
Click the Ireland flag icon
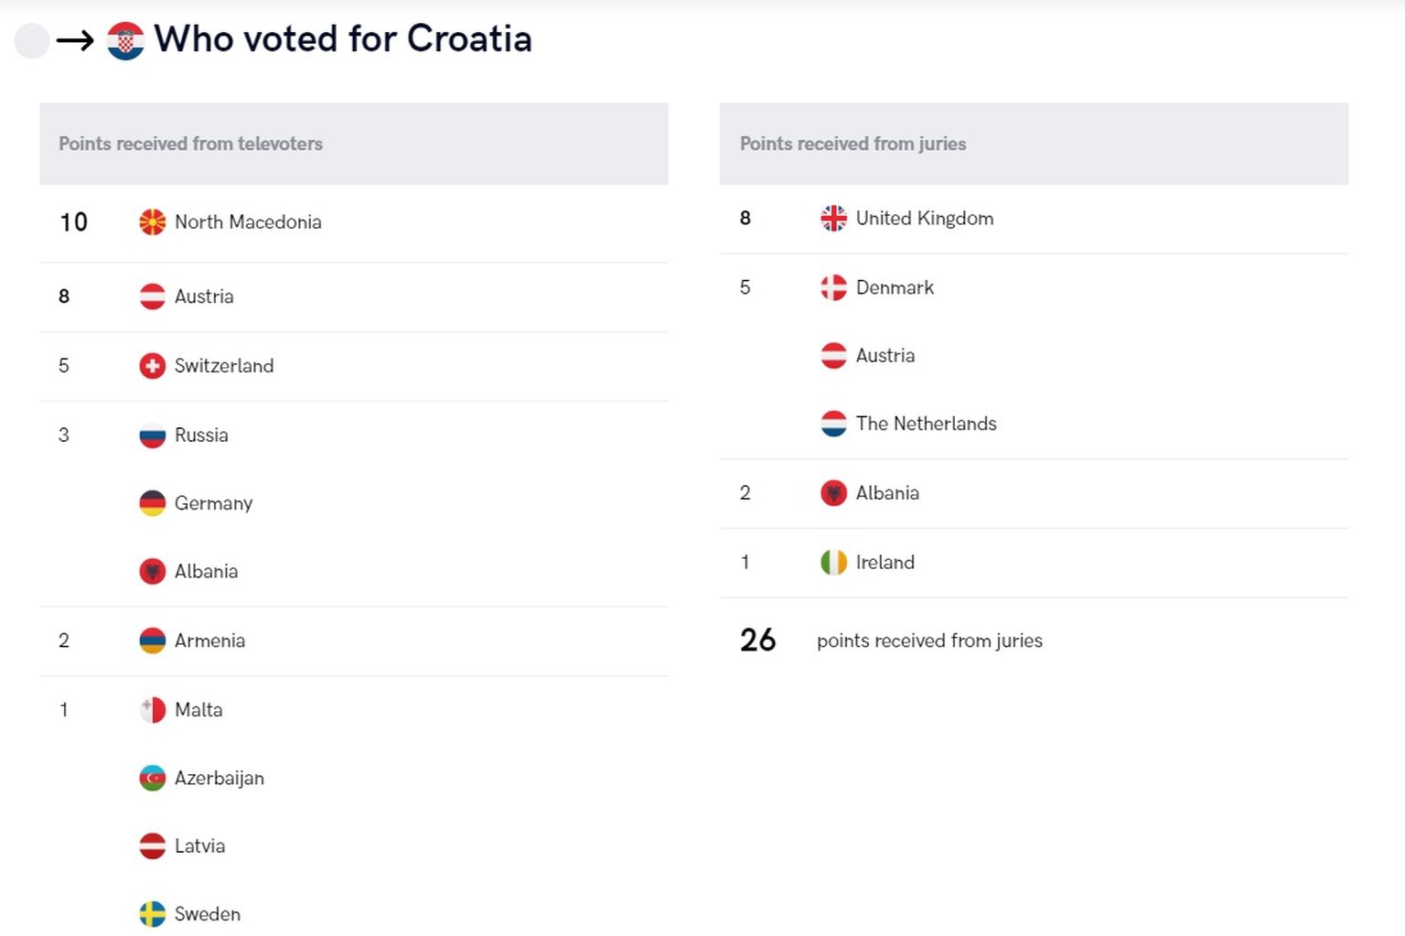tap(833, 562)
